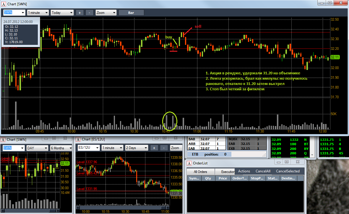The image size is (349, 214).
Task: Open the 2 Days range dropdown
Action: click(x=137, y=148)
